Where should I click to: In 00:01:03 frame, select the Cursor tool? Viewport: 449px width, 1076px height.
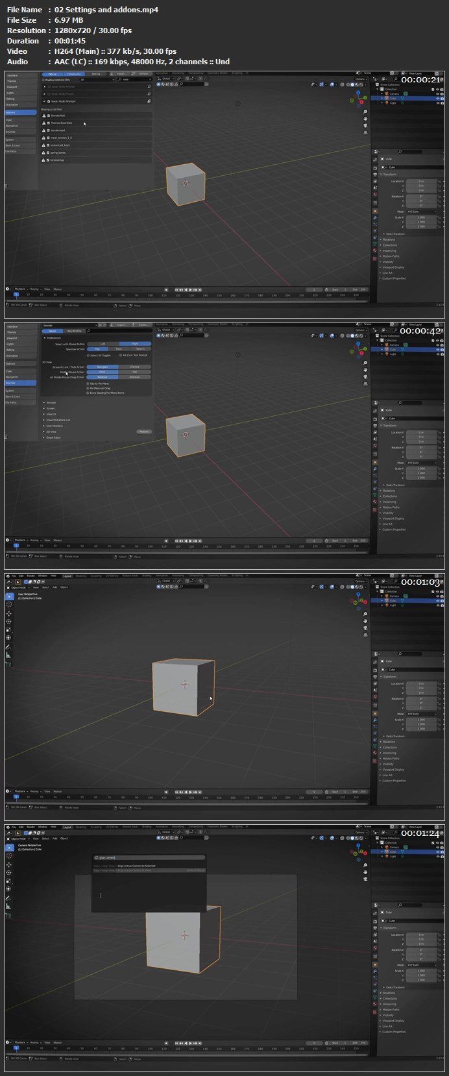pos(9,604)
